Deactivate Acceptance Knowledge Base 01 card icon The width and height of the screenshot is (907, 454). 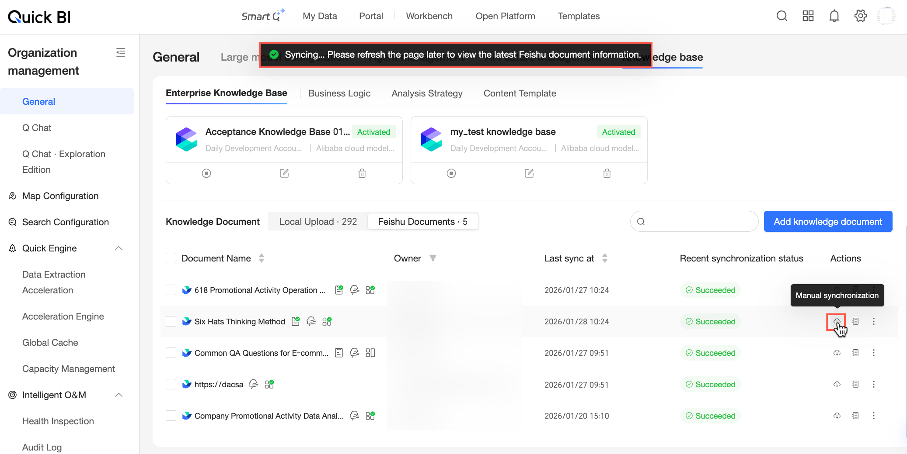tap(206, 173)
